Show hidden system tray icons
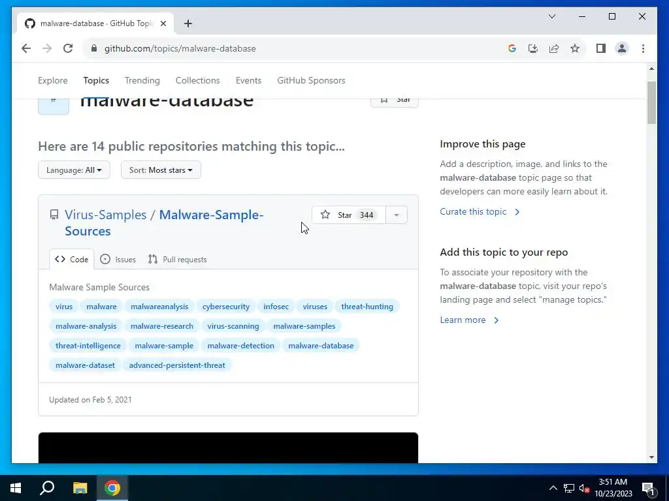Screen dimensions: 669x501 [553, 488]
